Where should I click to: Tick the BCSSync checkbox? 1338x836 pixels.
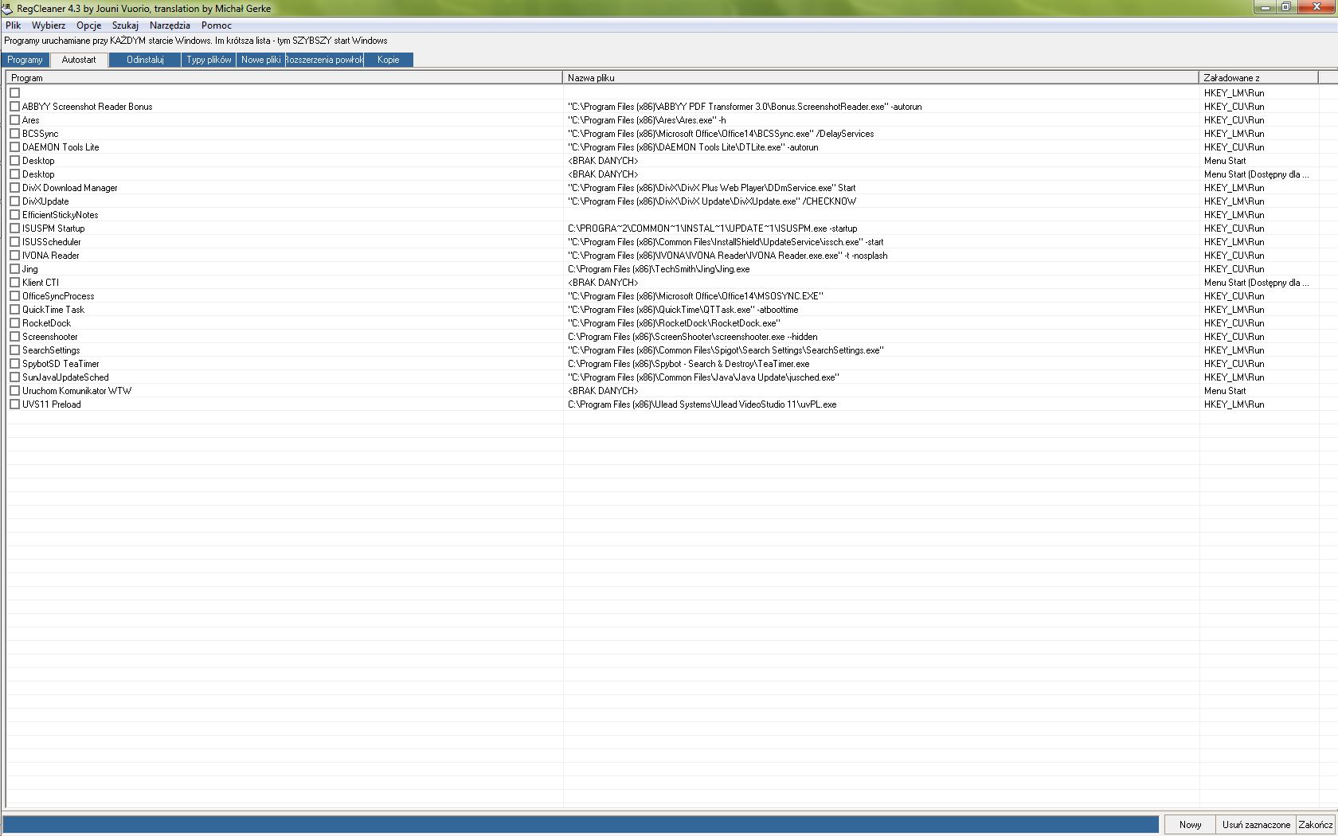pos(14,134)
